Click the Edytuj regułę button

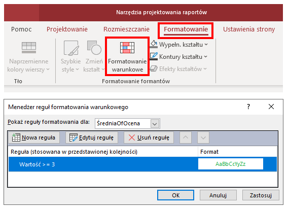click(92, 137)
